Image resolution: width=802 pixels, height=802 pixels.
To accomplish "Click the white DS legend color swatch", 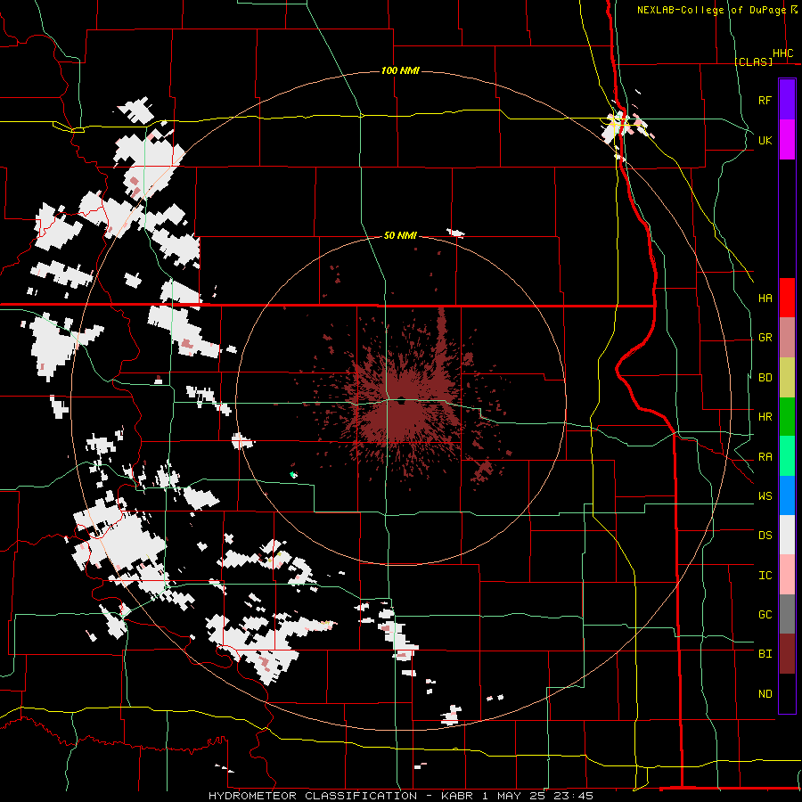I will tap(787, 535).
